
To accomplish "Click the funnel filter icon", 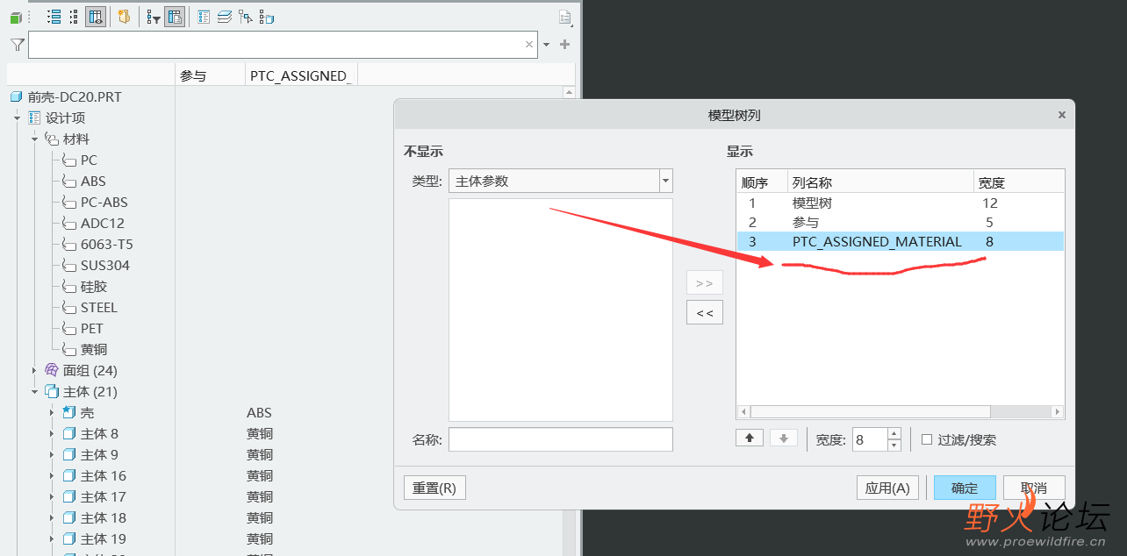I will click(x=18, y=45).
